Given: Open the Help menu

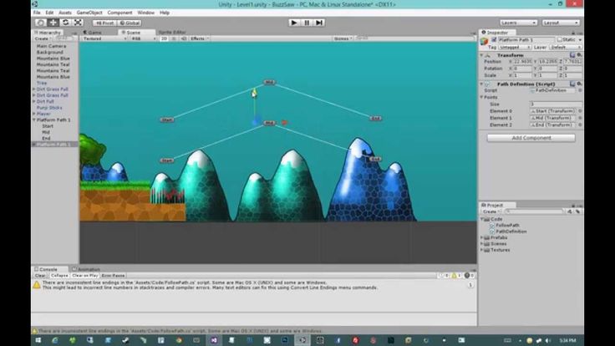Looking at the screenshot, I should pyautogui.click(x=165, y=13).
